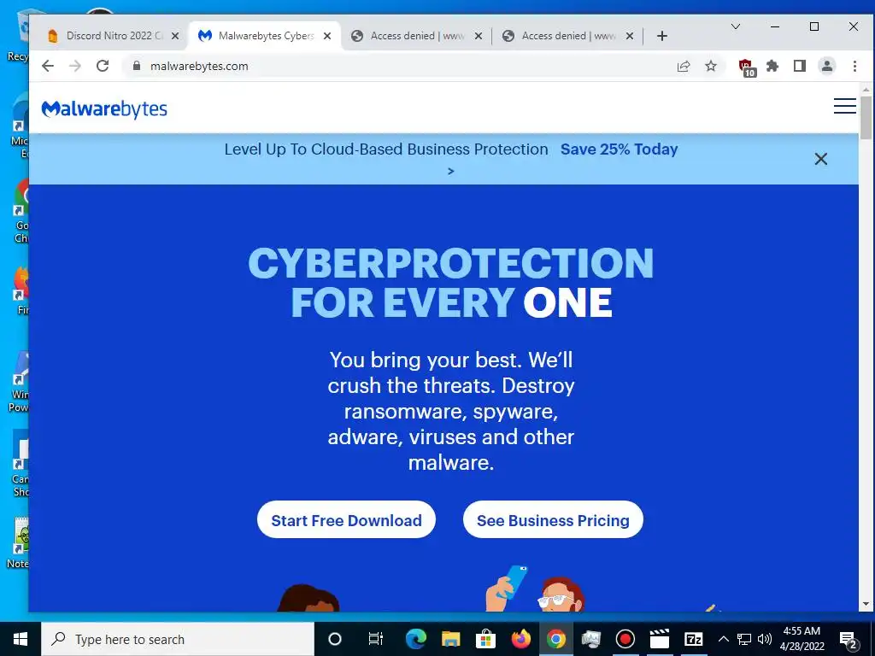Viewport: 875px width, 656px height.
Task: Expand the tab search dropdown arrow
Action: pyautogui.click(x=736, y=26)
